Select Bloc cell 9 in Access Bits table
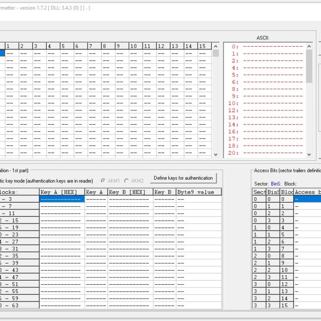The image size is (321, 321). point(287,263)
